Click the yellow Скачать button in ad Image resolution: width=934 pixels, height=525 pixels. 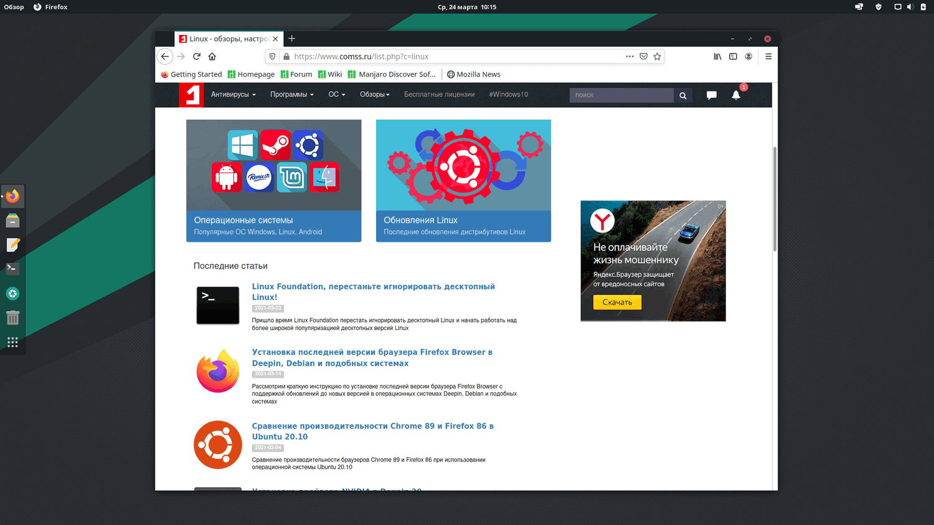click(x=617, y=302)
